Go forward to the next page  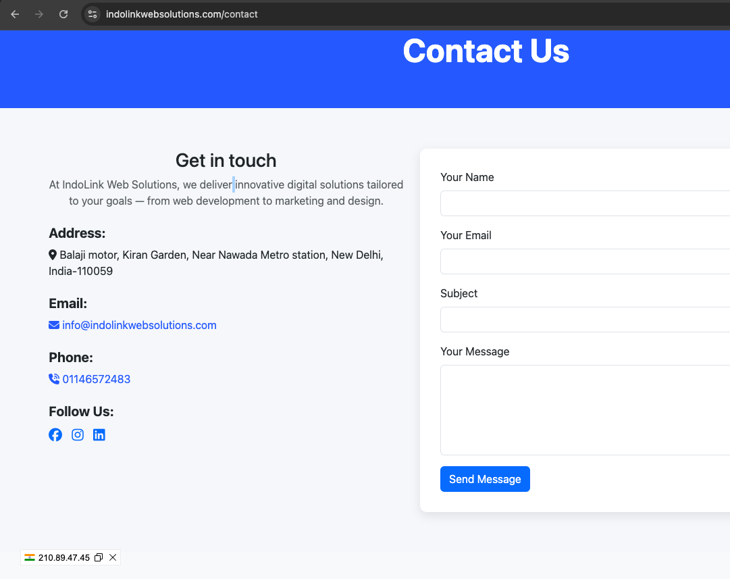click(x=39, y=14)
